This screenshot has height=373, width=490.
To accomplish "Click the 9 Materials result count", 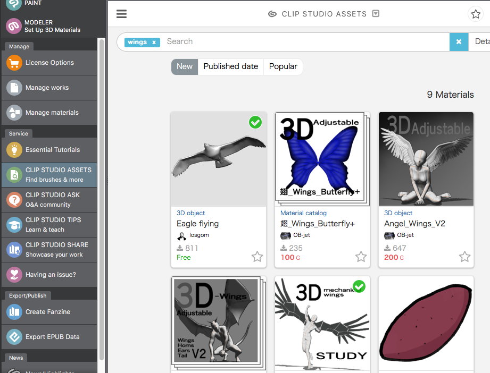I will pyautogui.click(x=450, y=95).
